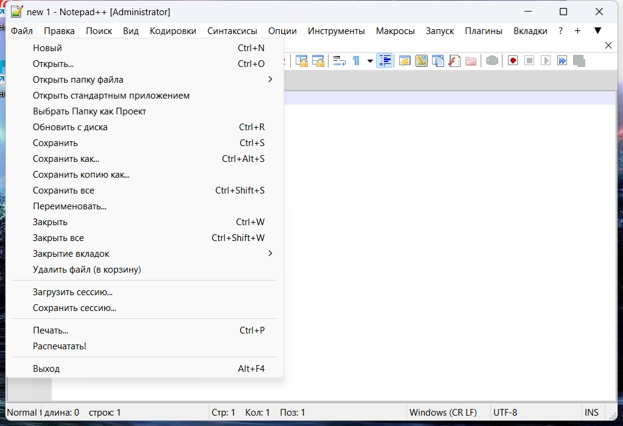
Task: Click 'Обновить с диска'
Action: (145, 128)
